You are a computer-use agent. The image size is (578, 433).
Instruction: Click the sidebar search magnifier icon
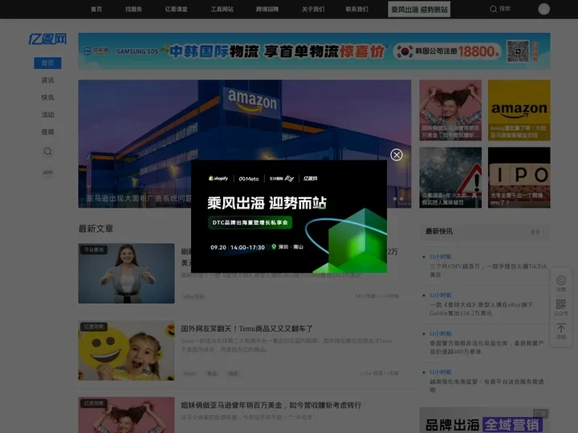(x=47, y=152)
